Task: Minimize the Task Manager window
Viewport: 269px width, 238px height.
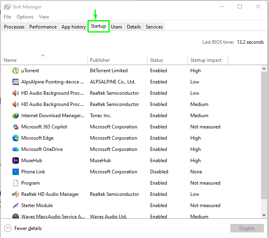Action: click(222, 6)
